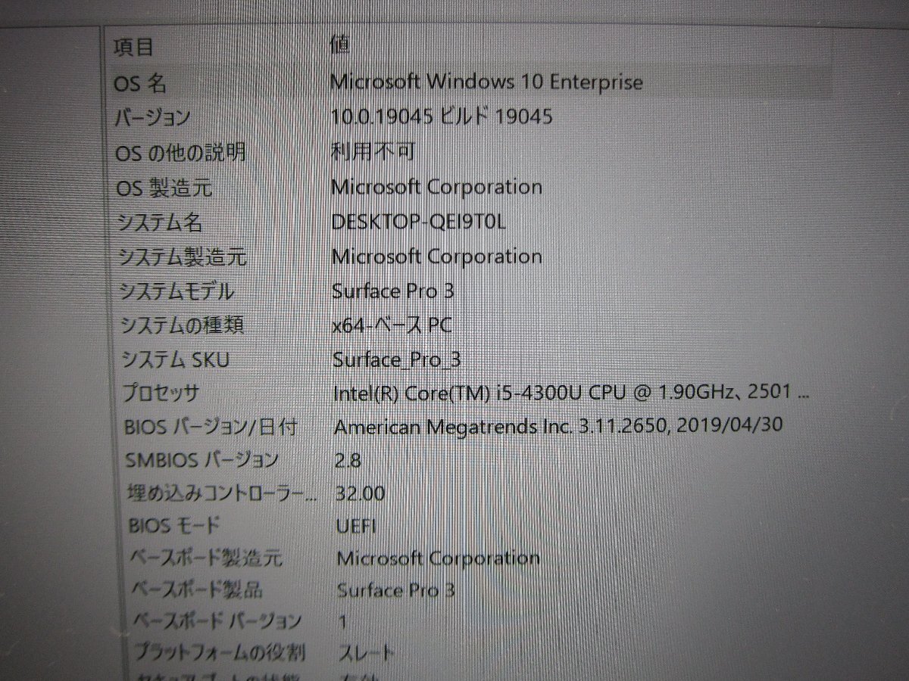Select value 1 in ベースボード バージョン row
Image resolution: width=909 pixels, height=681 pixels.
[343, 622]
